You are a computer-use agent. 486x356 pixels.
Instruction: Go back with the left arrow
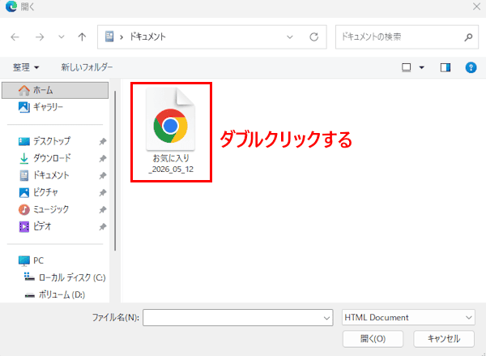point(15,37)
